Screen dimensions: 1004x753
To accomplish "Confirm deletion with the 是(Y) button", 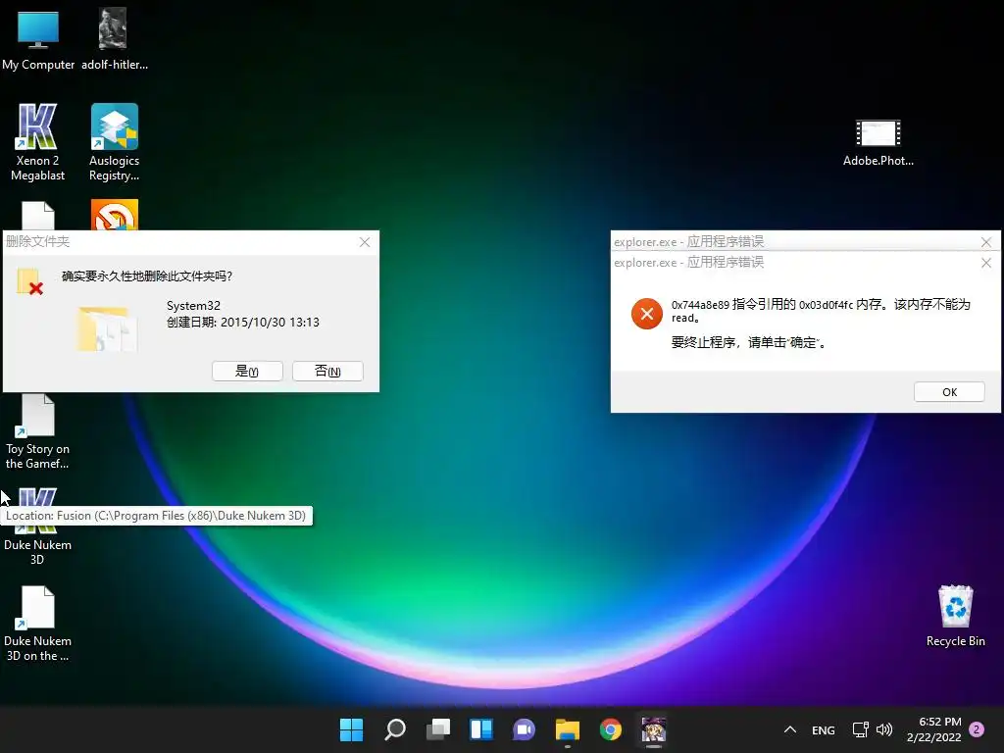I will point(247,372).
